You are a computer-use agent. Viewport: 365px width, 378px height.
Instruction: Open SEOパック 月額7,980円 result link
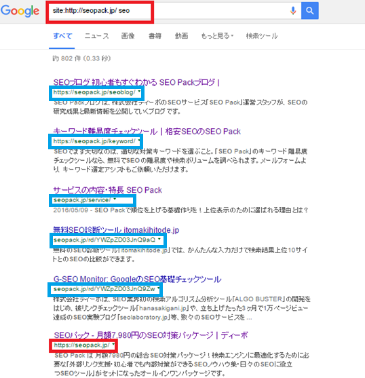(151, 335)
